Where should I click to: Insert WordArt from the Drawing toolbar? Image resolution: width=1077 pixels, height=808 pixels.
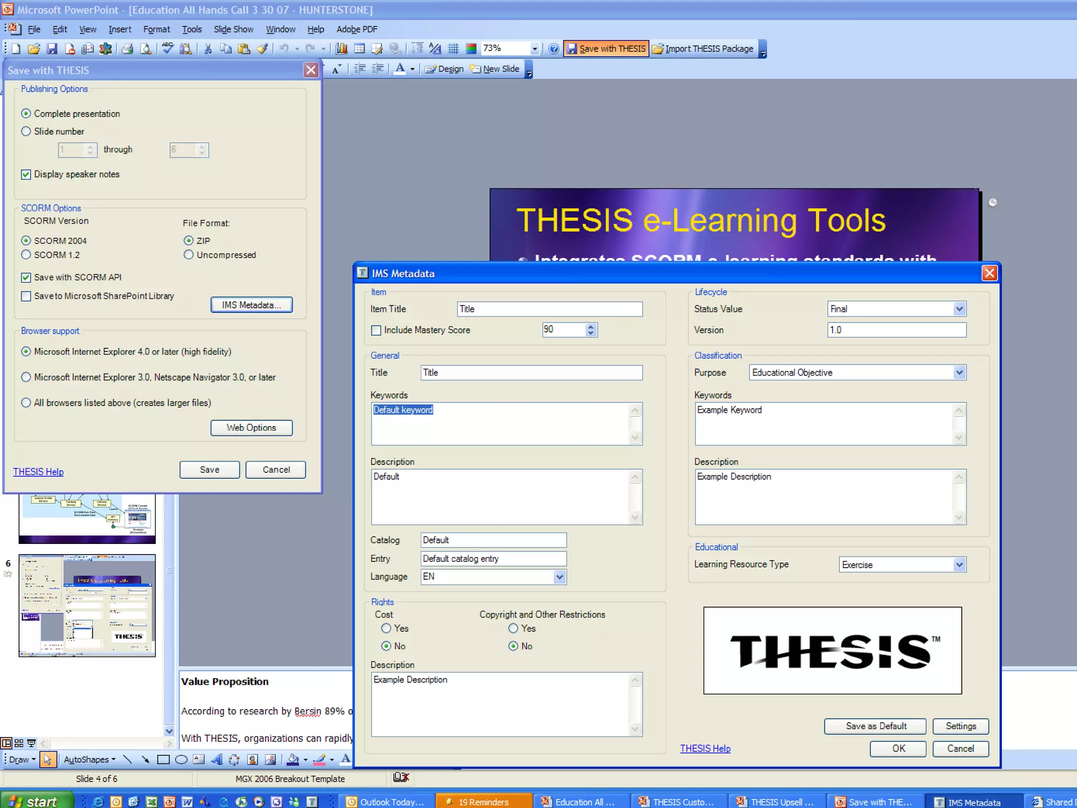point(217,760)
